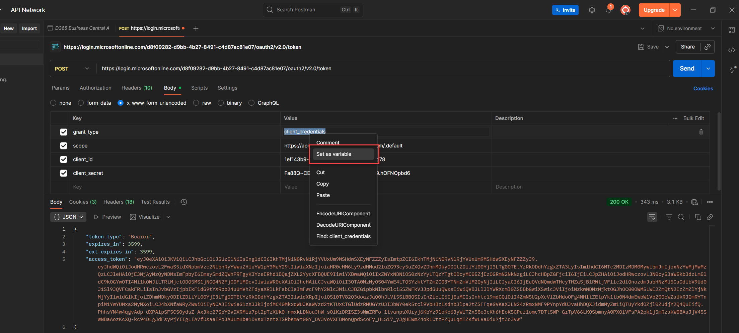Click the request URL input field
The width and height of the screenshot is (739, 333).
coord(383,69)
